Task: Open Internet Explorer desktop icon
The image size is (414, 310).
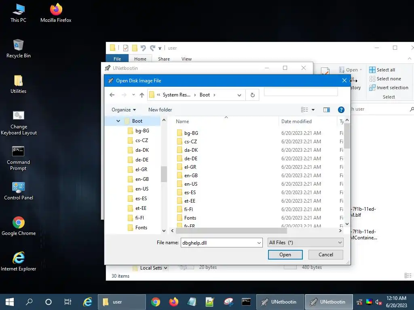Action: tap(19, 262)
